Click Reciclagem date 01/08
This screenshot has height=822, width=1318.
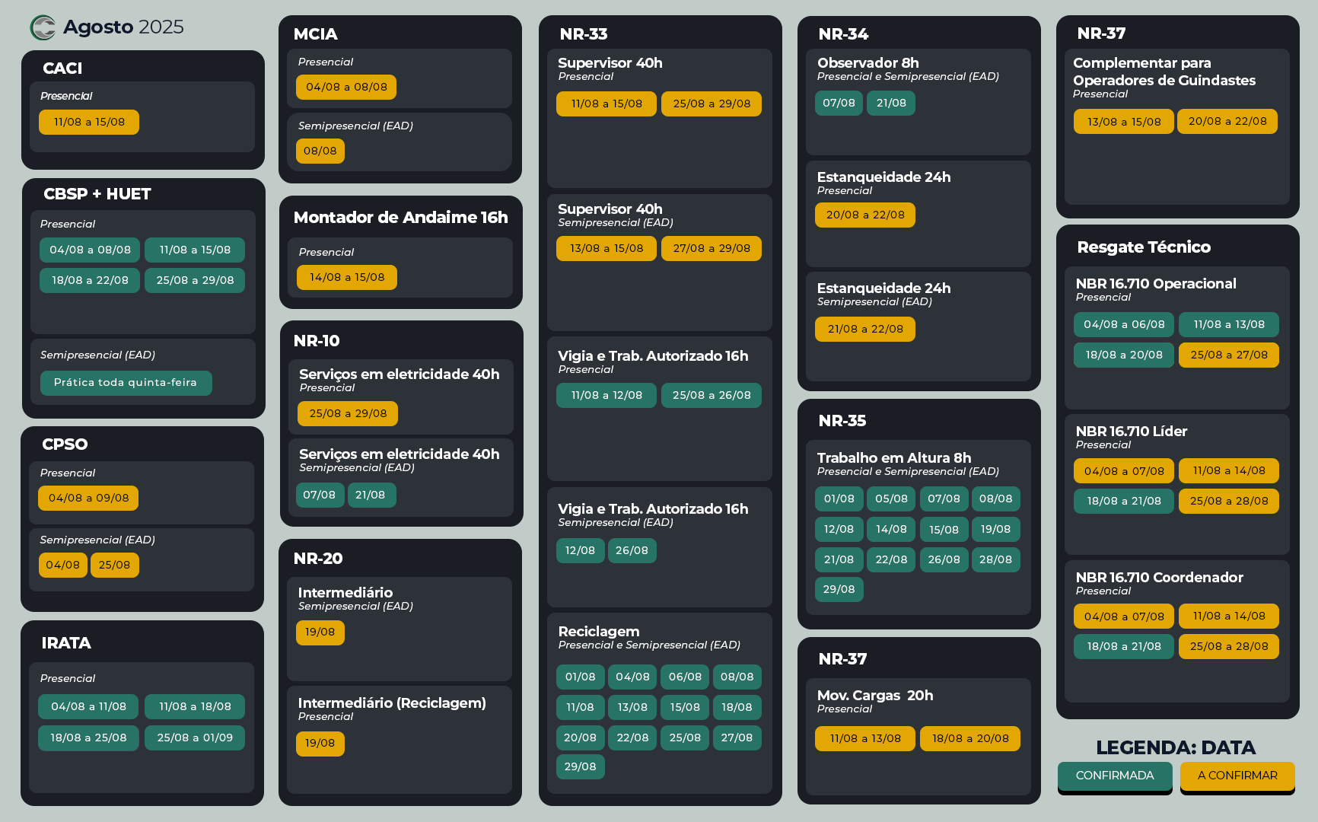[x=581, y=677]
